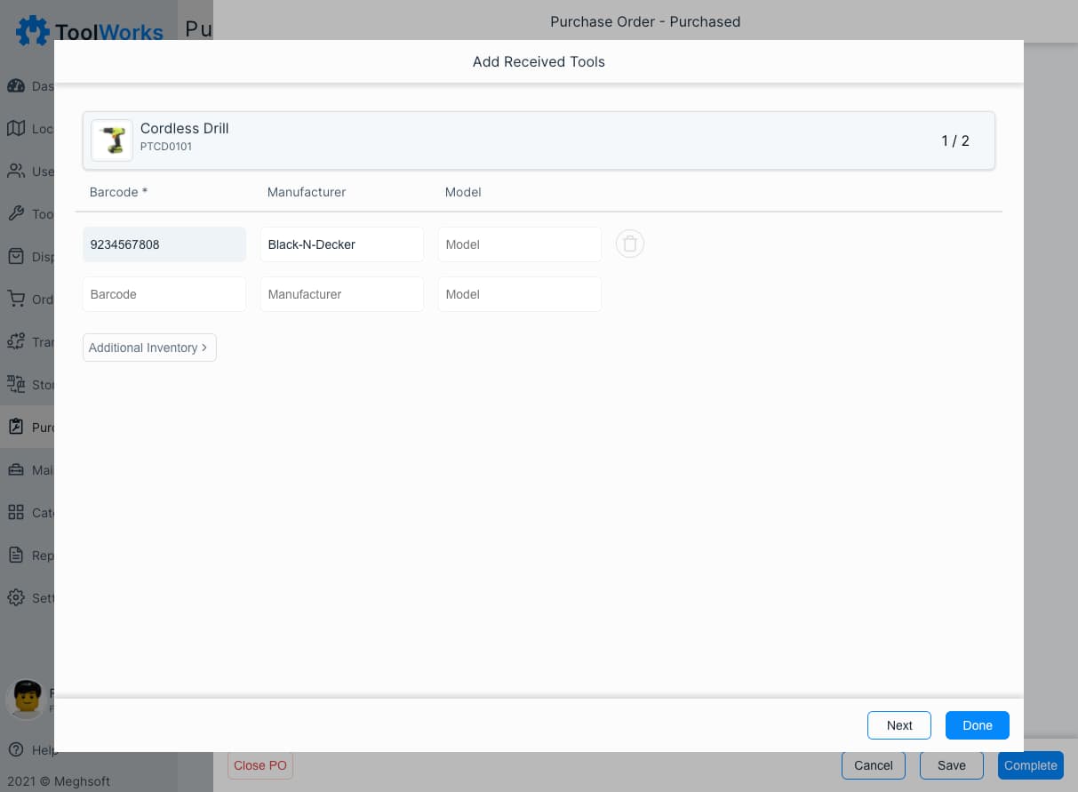Click the Tools wrench icon in sidebar

pyautogui.click(x=16, y=213)
